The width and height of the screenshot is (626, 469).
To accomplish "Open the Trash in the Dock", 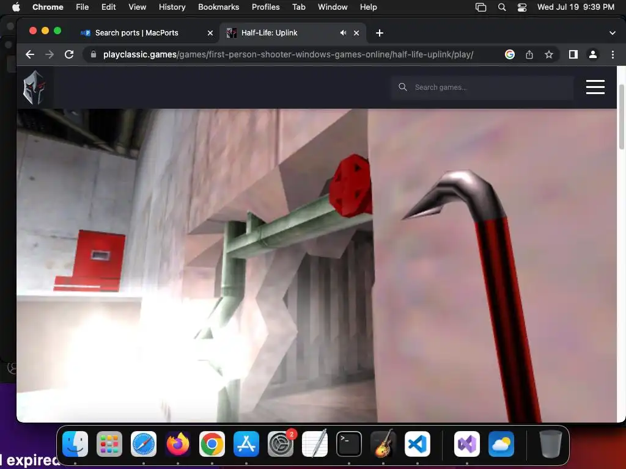I will tap(551, 443).
